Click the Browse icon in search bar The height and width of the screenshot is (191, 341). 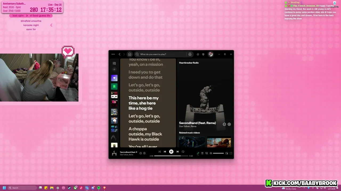point(190,54)
